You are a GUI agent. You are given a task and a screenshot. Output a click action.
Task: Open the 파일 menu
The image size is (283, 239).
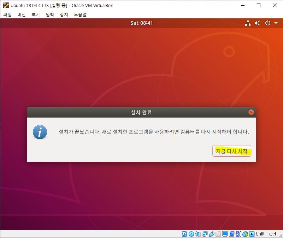pos(7,14)
